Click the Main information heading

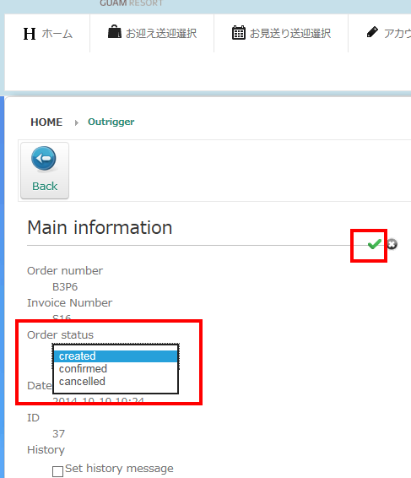point(100,227)
